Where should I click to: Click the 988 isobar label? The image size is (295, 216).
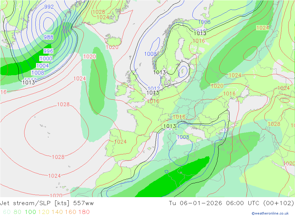(x=48, y=37)
